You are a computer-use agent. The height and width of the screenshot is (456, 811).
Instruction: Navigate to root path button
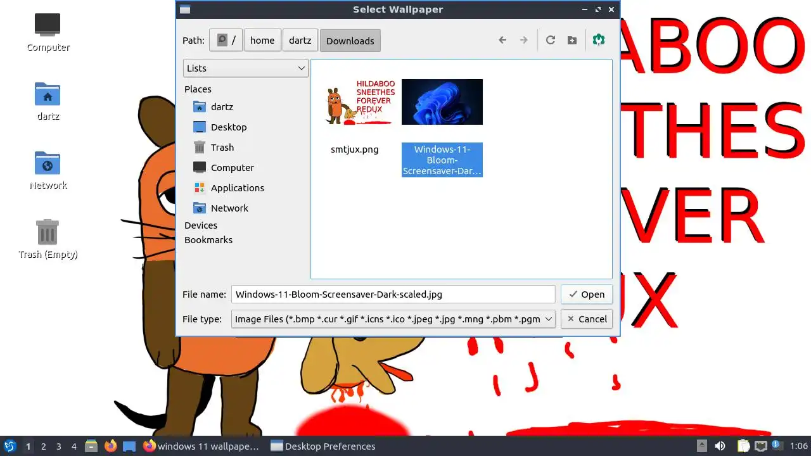pos(226,41)
